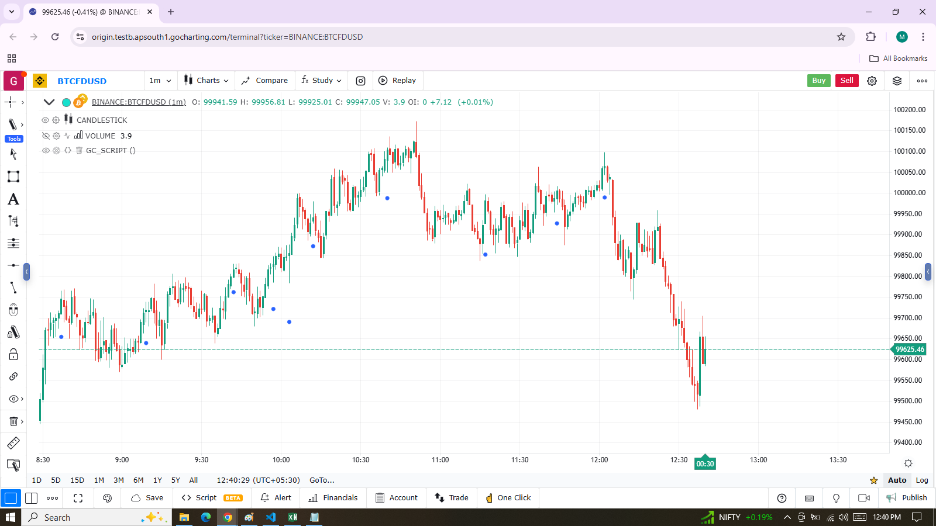Select the ruler measure tool
The height and width of the screenshot is (526, 936).
tap(13, 443)
